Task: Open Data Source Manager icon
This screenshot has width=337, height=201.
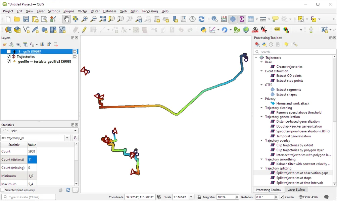Action: (x=8, y=29)
